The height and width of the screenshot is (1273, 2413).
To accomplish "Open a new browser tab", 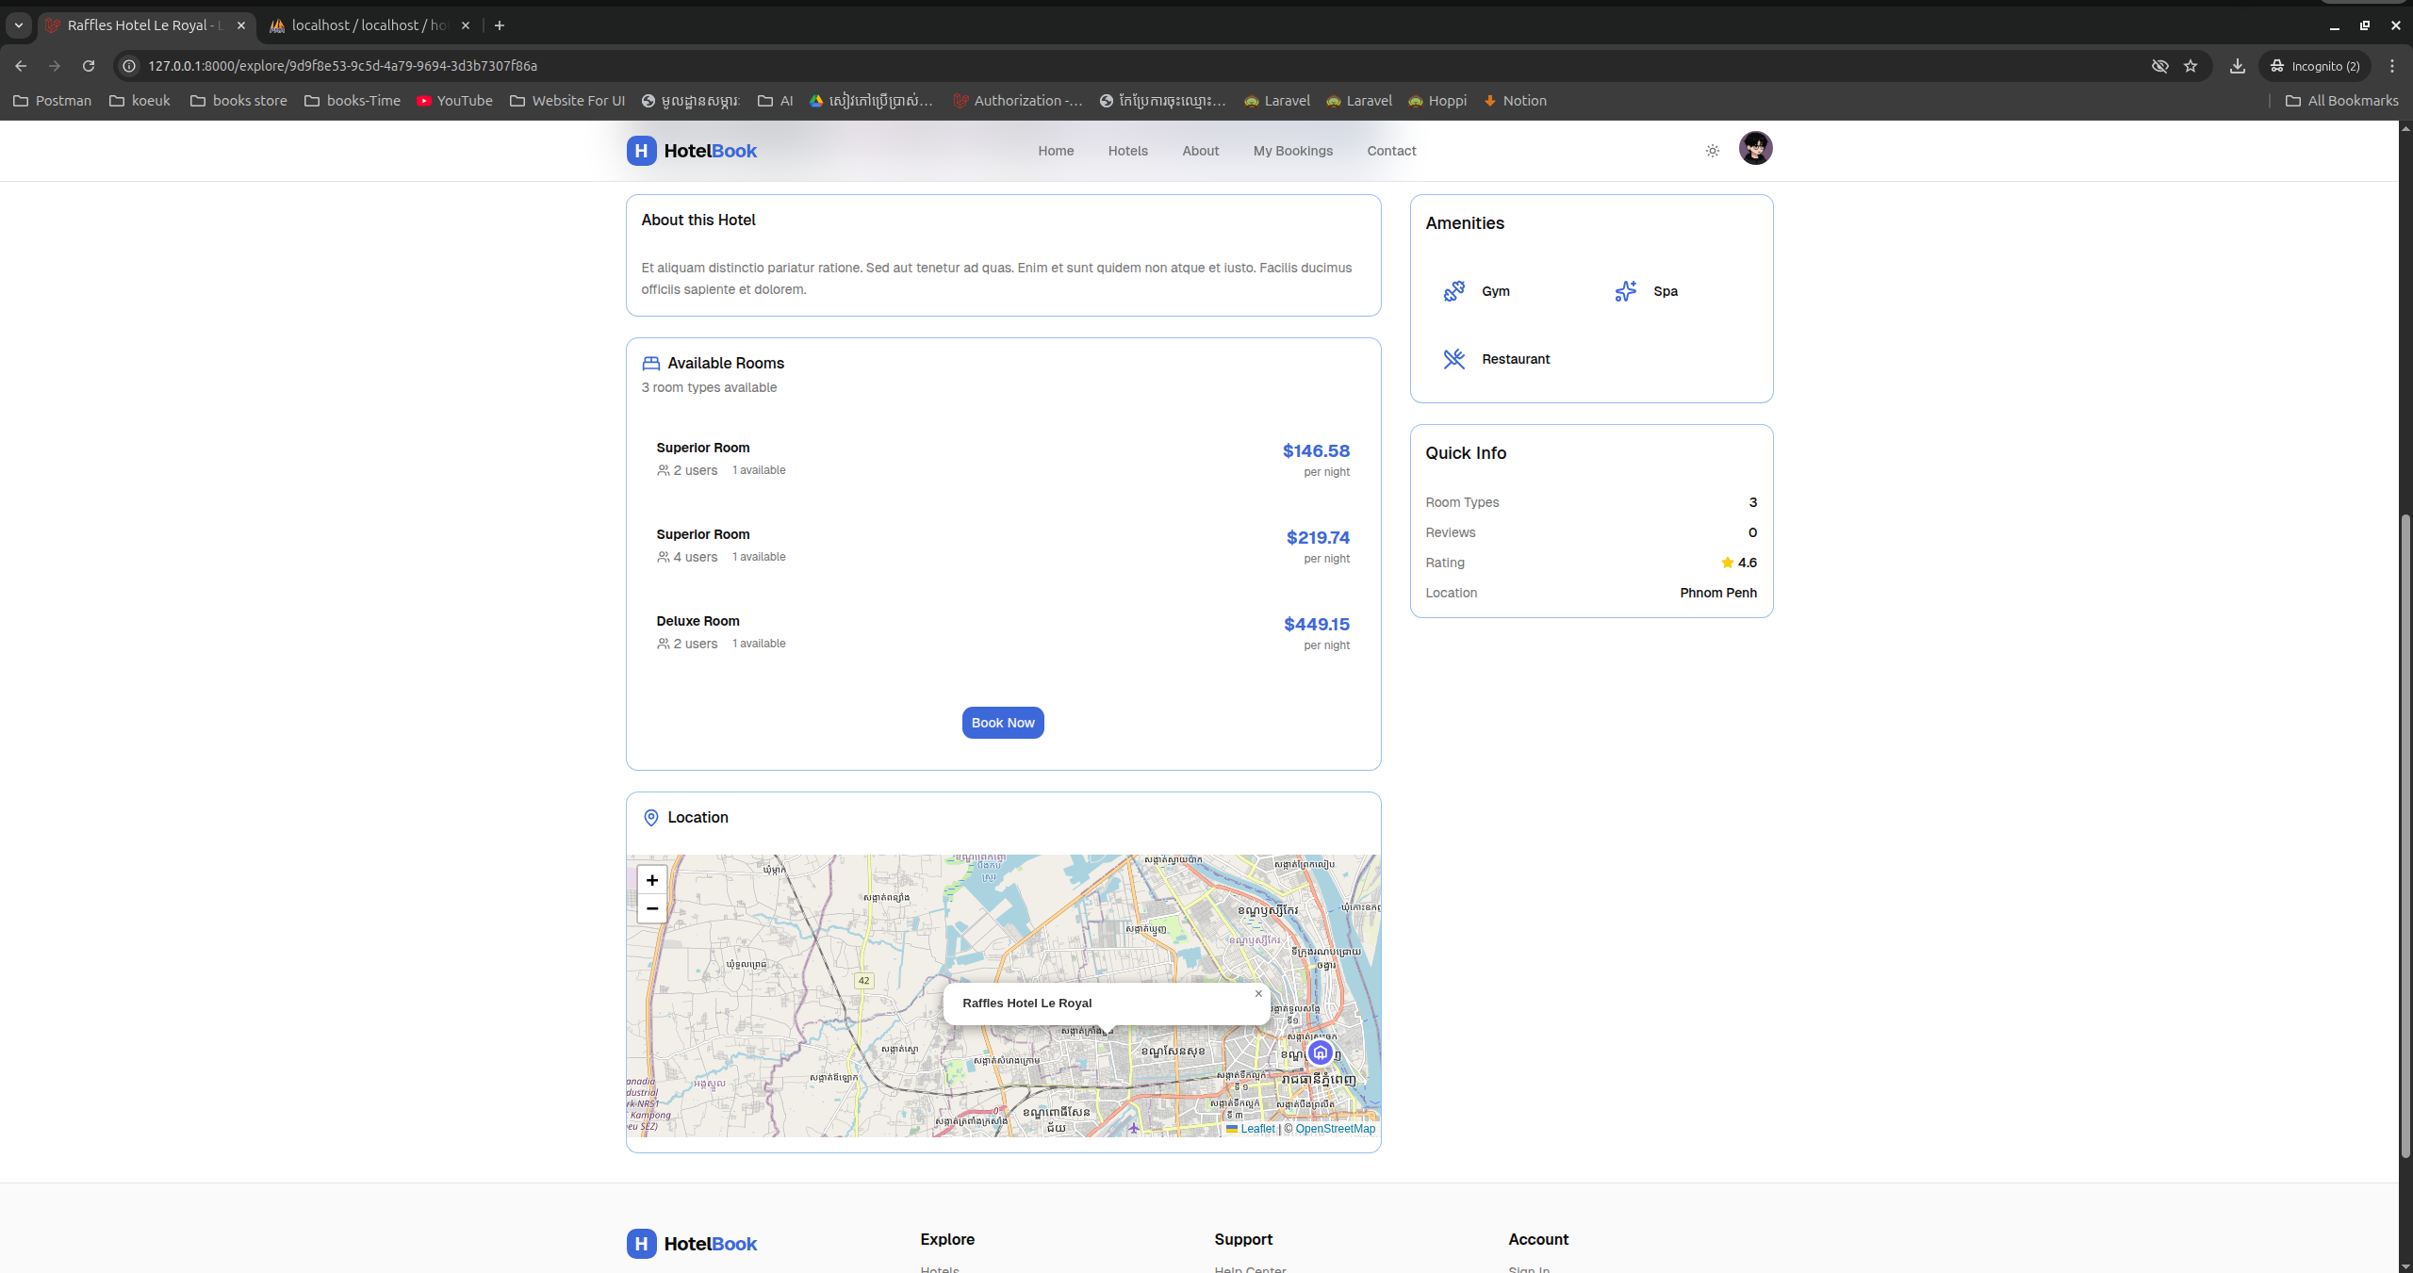I will click(x=500, y=25).
